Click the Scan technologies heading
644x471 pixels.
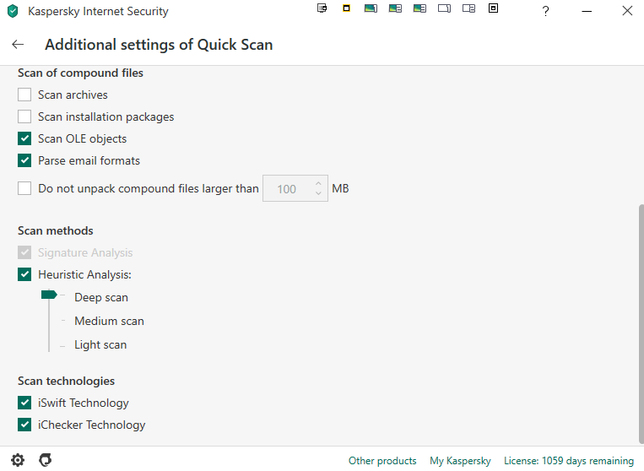66,381
